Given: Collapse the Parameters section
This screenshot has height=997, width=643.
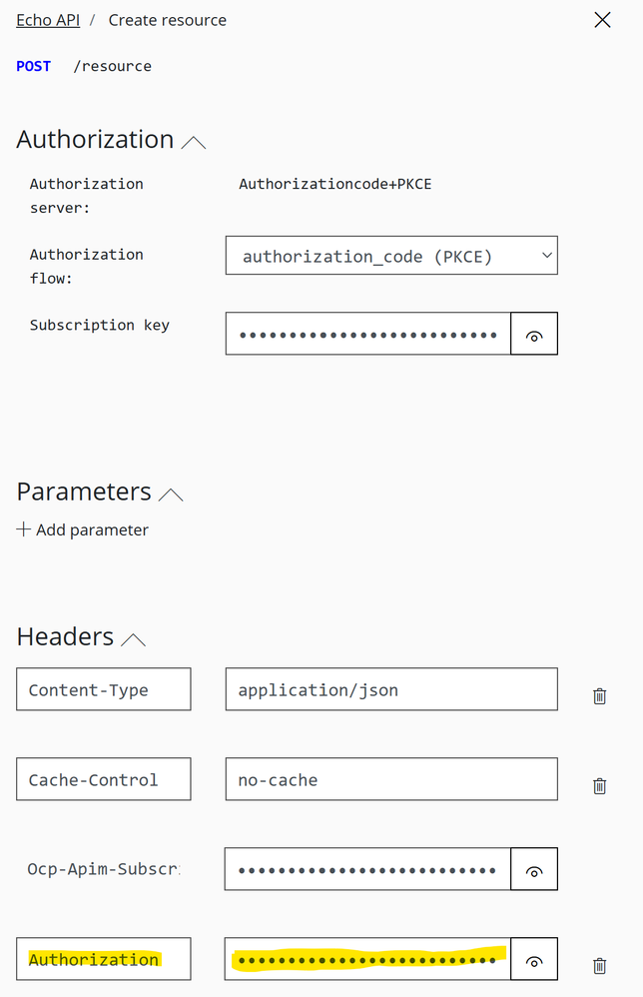Looking at the screenshot, I should click(172, 495).
